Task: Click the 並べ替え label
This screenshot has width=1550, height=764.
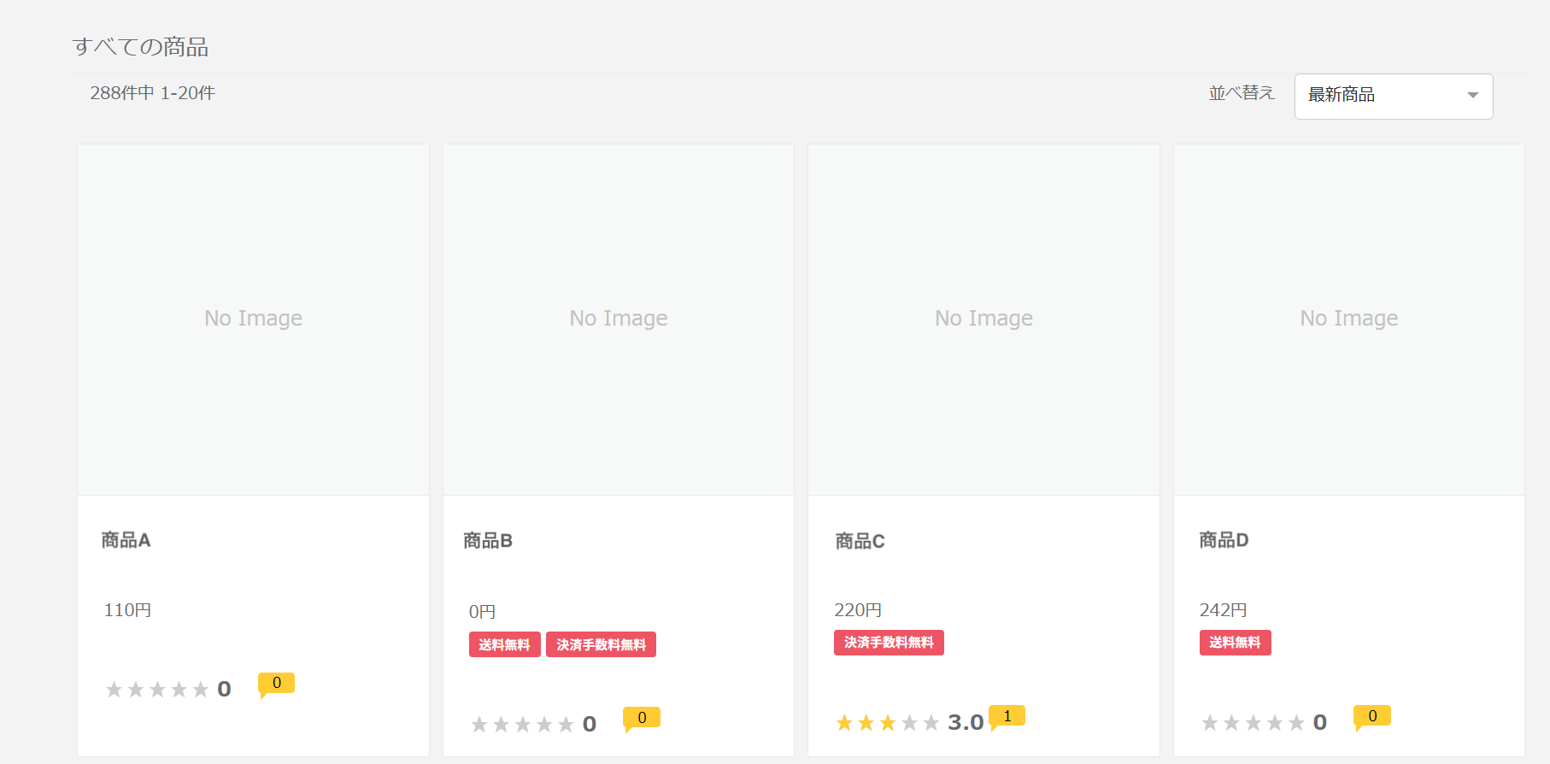Action: 1242,93
